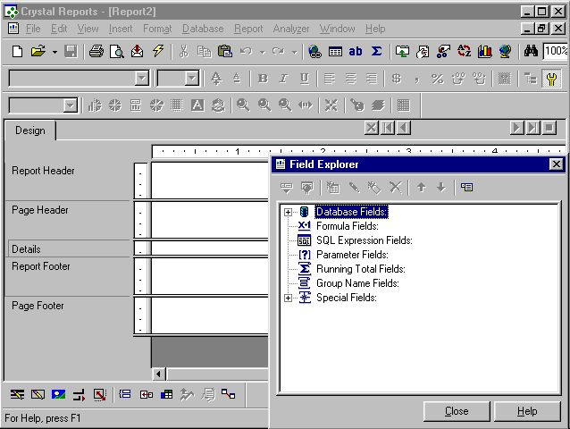The image size is (570, 429).
Task: Toggle left text alignment
Action: (330, 79)
